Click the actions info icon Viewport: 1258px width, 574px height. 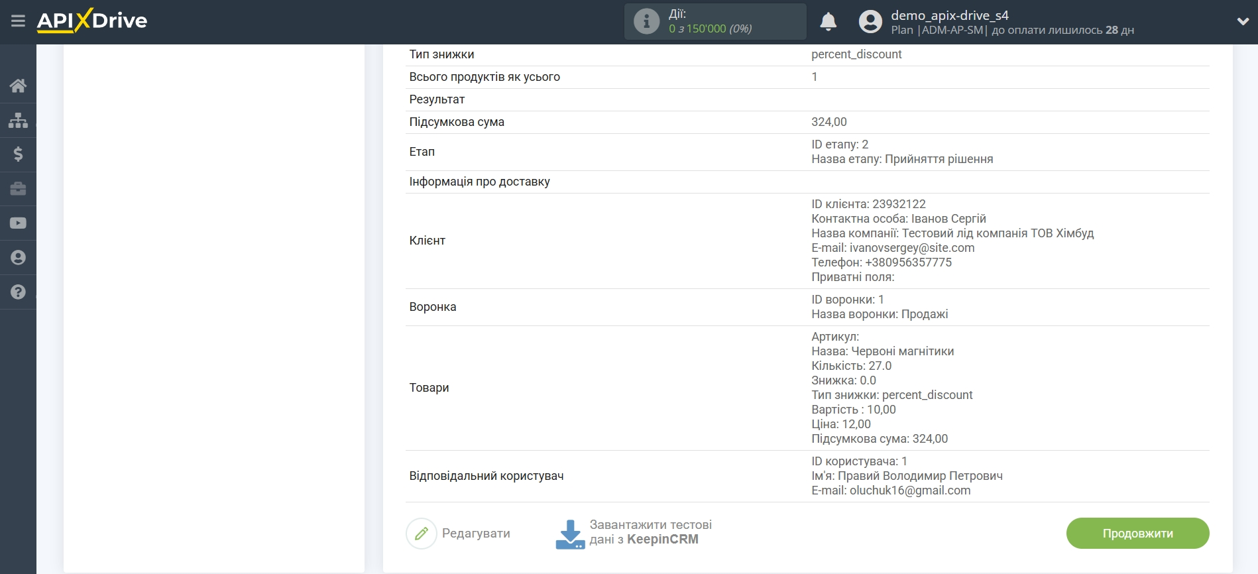646,22
